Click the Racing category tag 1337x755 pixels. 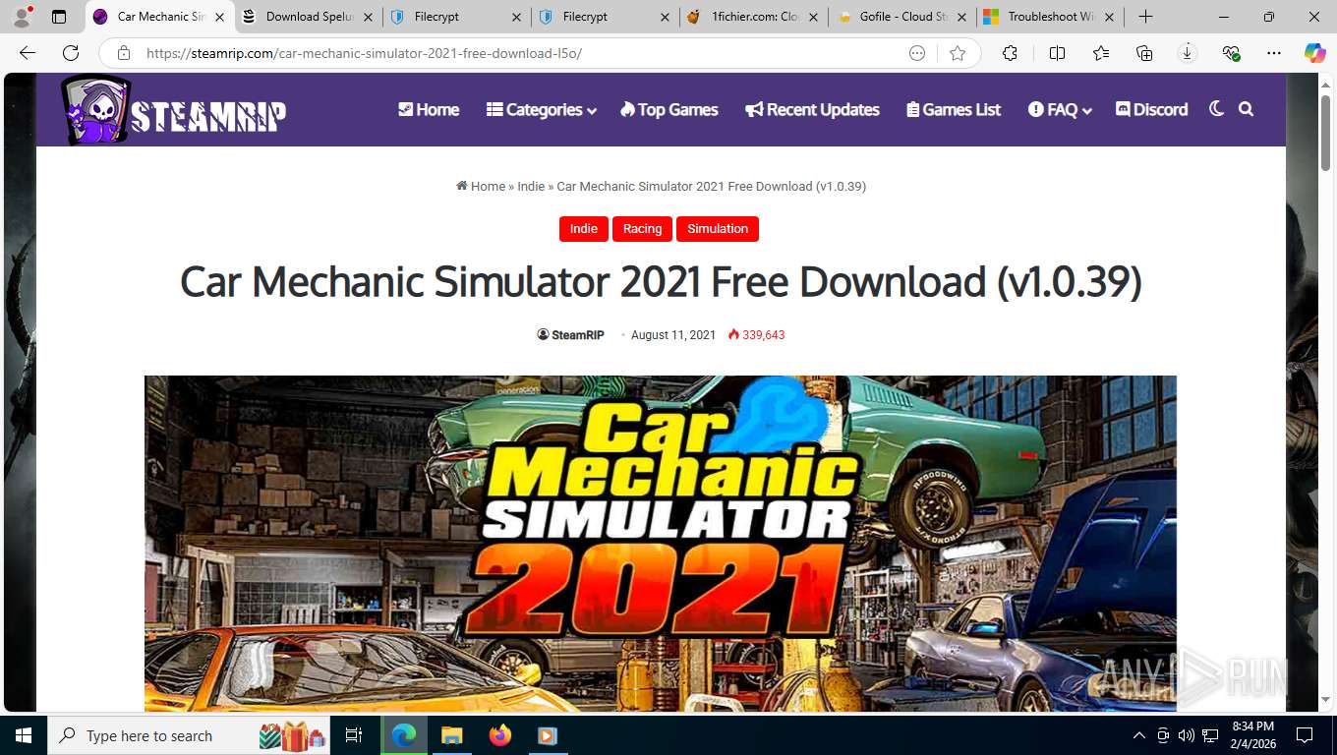pyautogui.click(x=642, y=229)
